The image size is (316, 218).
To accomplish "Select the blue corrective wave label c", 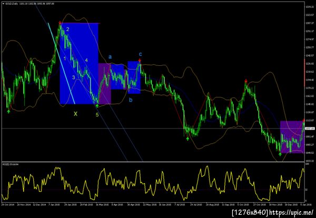I will tap(141, 54).
